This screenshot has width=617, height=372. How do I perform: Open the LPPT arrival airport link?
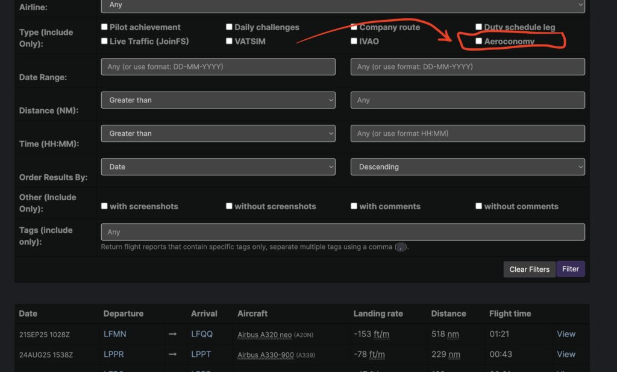201,354
